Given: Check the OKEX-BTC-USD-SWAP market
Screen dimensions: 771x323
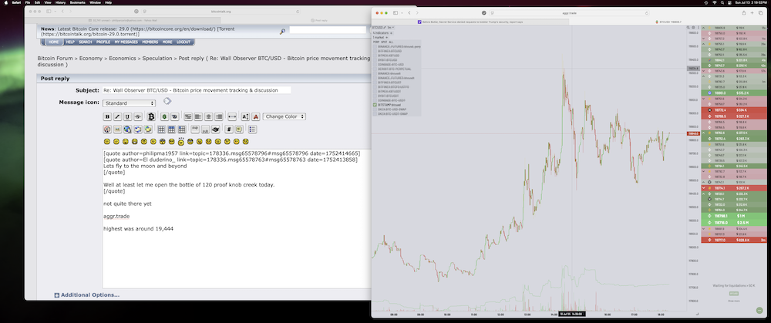Looking at the screenshot, I should 375,109.
